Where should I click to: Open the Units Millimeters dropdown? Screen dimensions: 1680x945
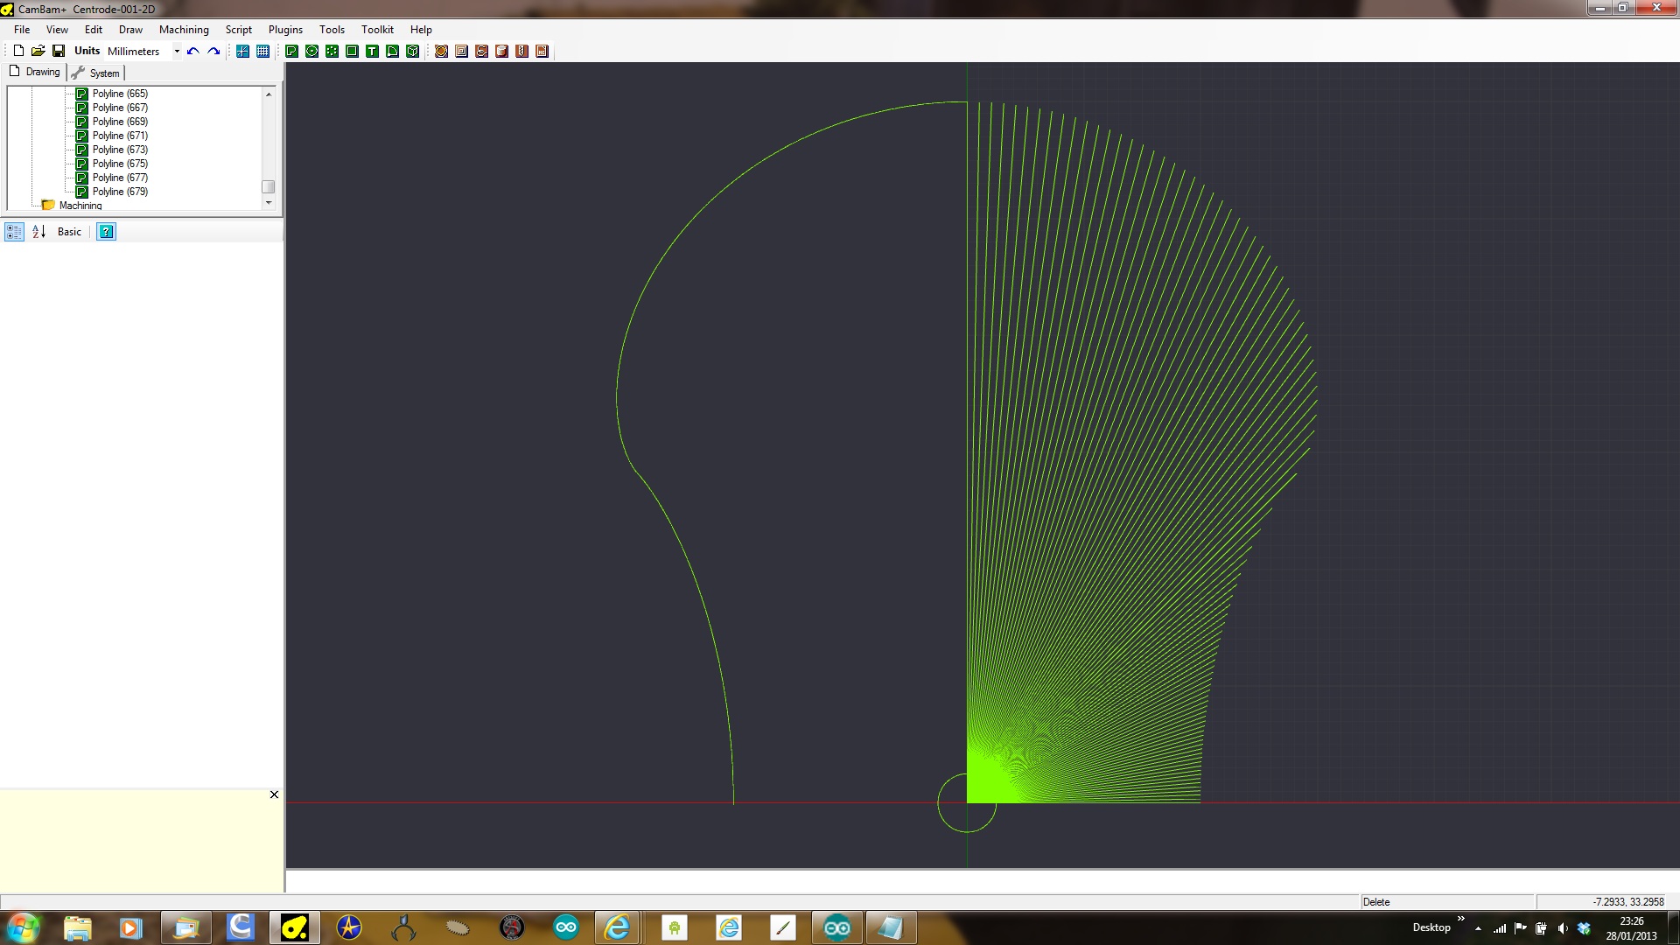pyautogui.click(x=177, y=52)
